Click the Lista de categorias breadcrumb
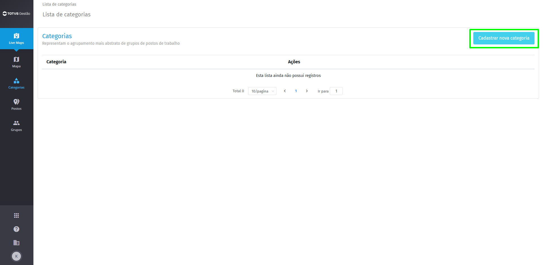543x265 pixels. [x=59, y=4]
